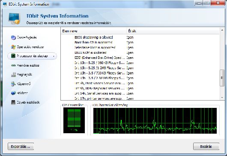This screenshot has height=156, width=227.
Task: Click the title bar IObit window icon
Action: click(x=5, y=4)
